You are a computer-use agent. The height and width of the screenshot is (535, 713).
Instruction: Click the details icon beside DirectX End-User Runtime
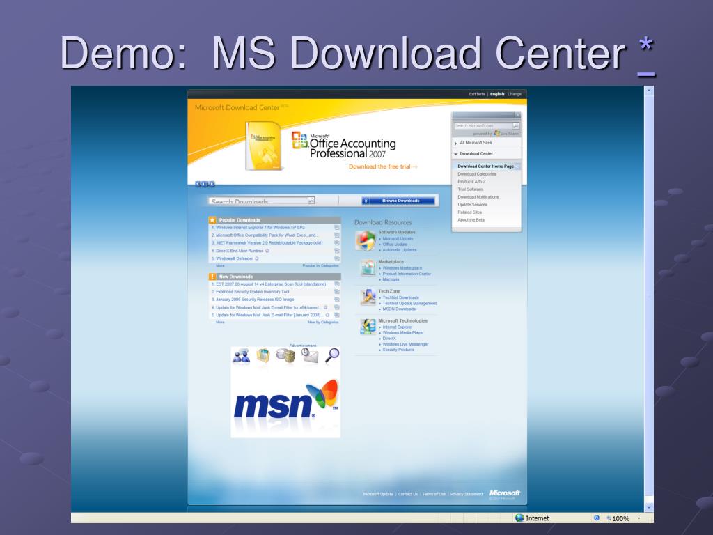tap(337, 251)
